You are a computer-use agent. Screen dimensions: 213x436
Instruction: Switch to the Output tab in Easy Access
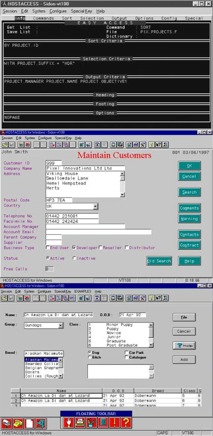click(x=119, y=18)
